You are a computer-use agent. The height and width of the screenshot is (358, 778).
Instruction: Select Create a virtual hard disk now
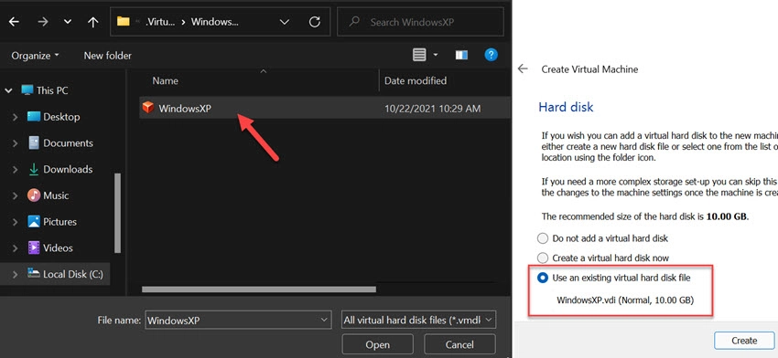(543, 258)
